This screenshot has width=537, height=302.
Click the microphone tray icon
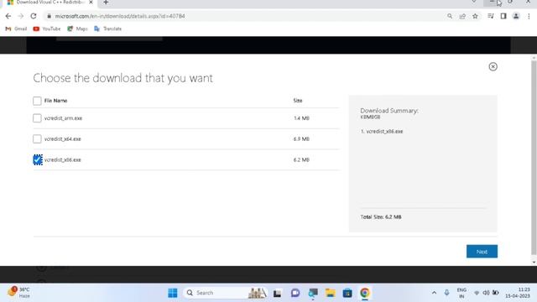coord(446,293)
